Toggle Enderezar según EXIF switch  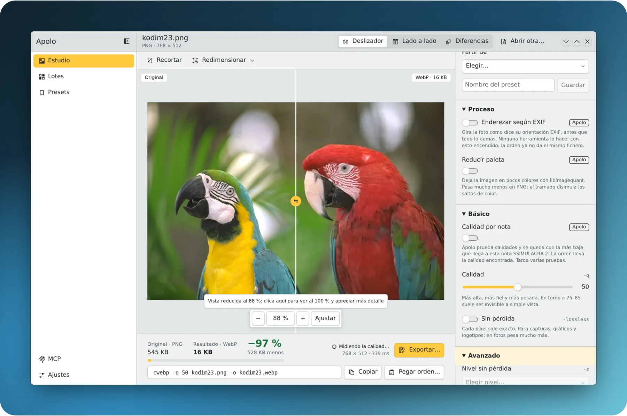point(470,123)
